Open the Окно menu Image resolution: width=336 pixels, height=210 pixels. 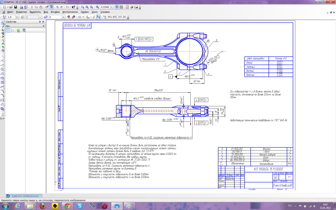coord(94,12)
